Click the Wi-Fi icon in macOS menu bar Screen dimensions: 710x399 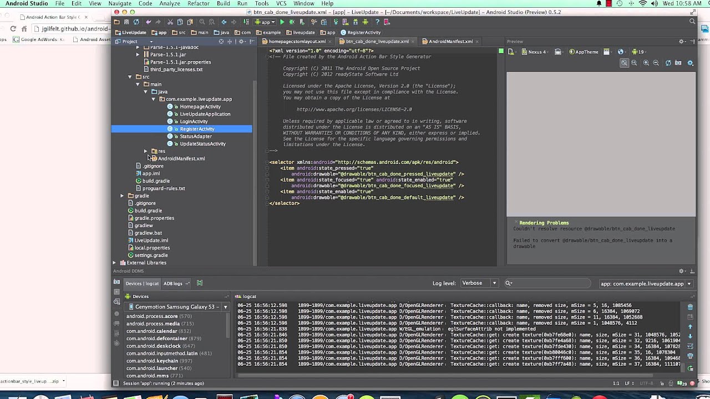643,3
